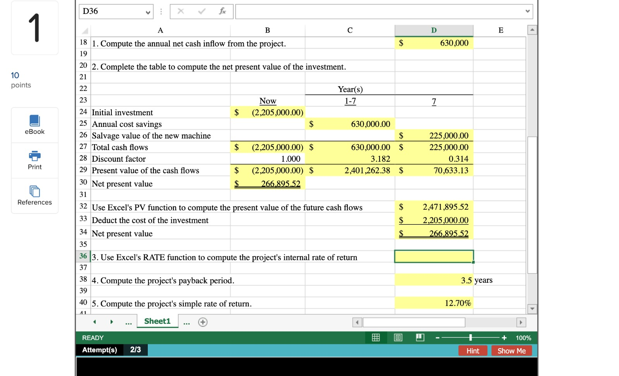Click the select-all corner triangle
This screenshot has height=376, width=619.
(85, 31)
